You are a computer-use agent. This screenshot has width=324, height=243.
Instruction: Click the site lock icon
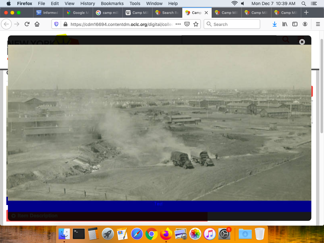point(65,24)
